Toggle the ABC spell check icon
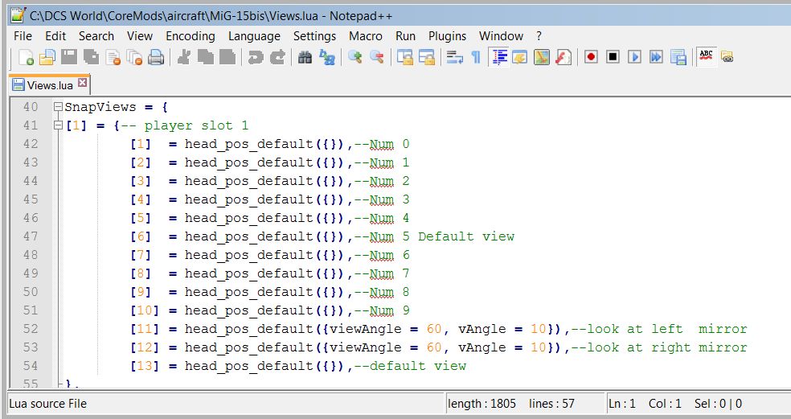Viewport: 791px width, 419px height. coord(707,56)
